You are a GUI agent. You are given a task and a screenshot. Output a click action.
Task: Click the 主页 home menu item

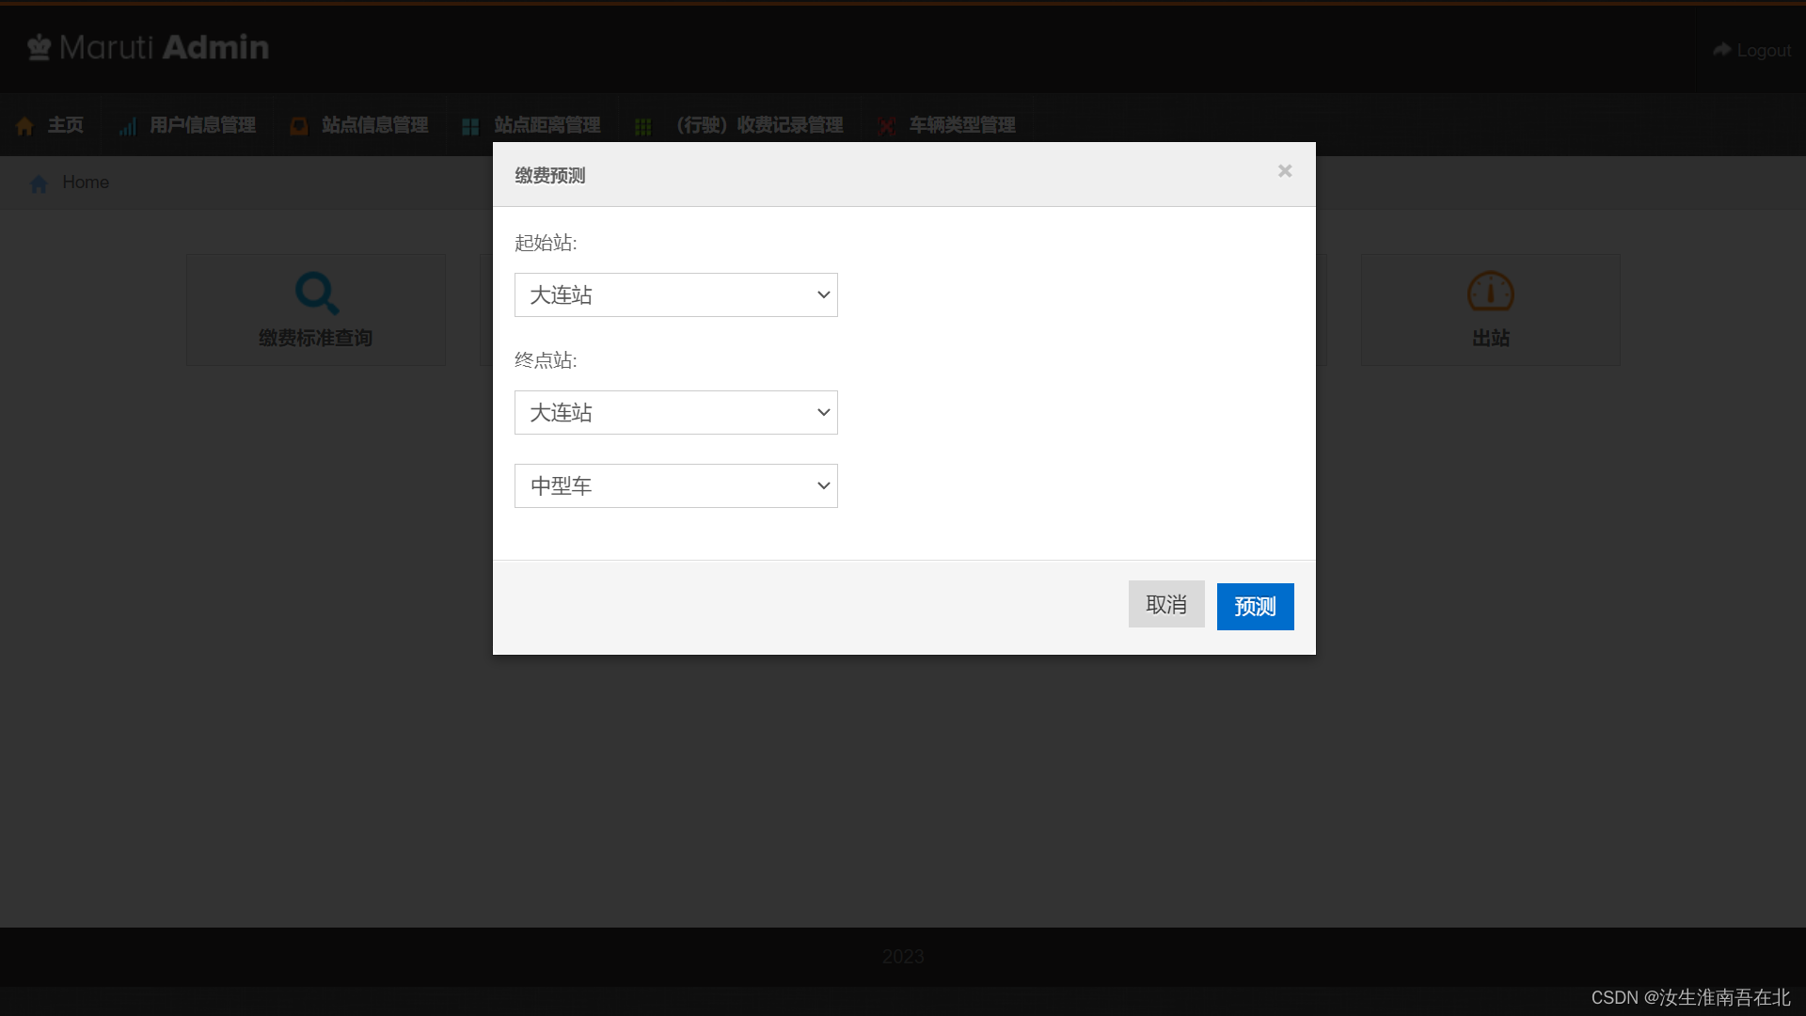50,125
